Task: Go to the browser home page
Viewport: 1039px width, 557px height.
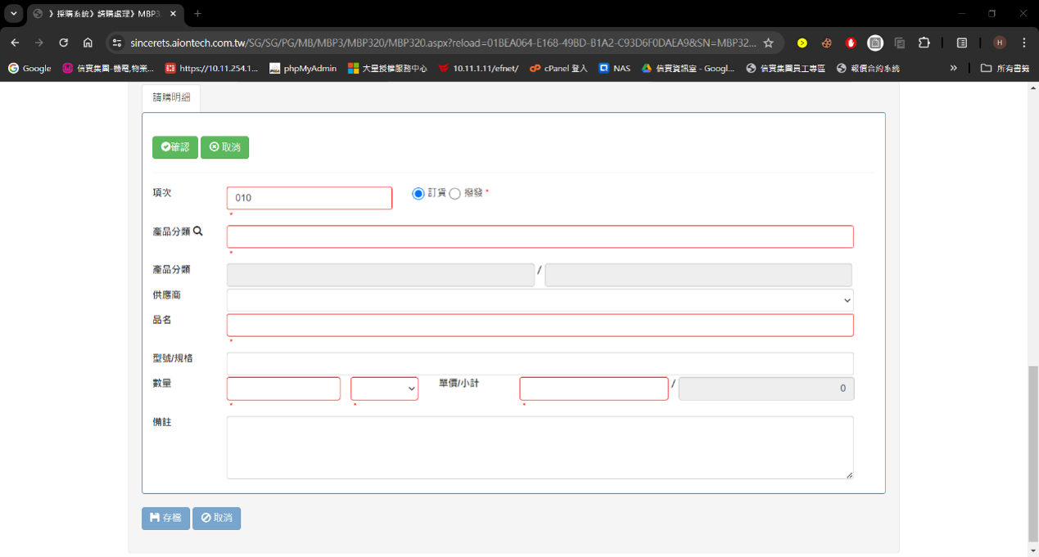Action: pyautogui.click(x=88, y=43)
